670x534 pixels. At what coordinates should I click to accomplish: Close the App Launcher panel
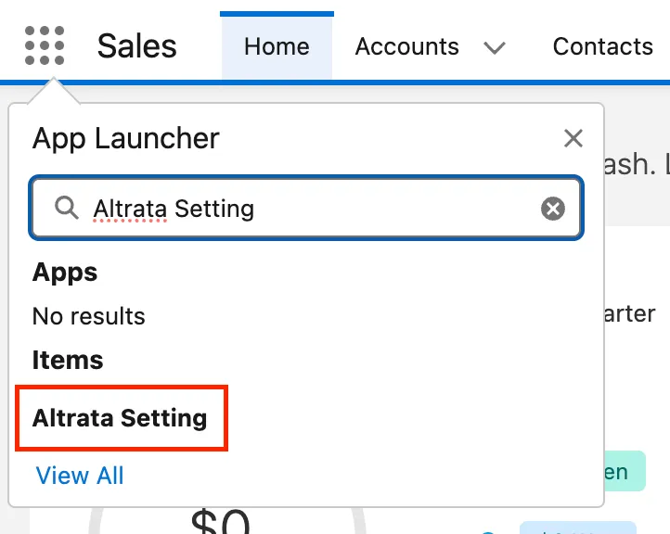[573, 138]
